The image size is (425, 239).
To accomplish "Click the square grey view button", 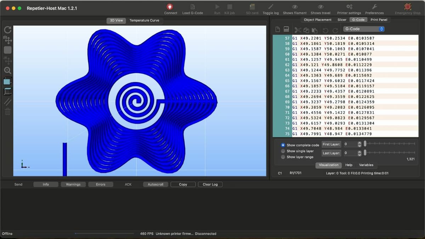I will tap(7, 50).
